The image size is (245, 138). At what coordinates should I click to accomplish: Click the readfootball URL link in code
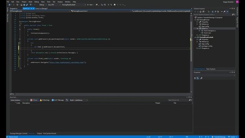coord(66,62)
